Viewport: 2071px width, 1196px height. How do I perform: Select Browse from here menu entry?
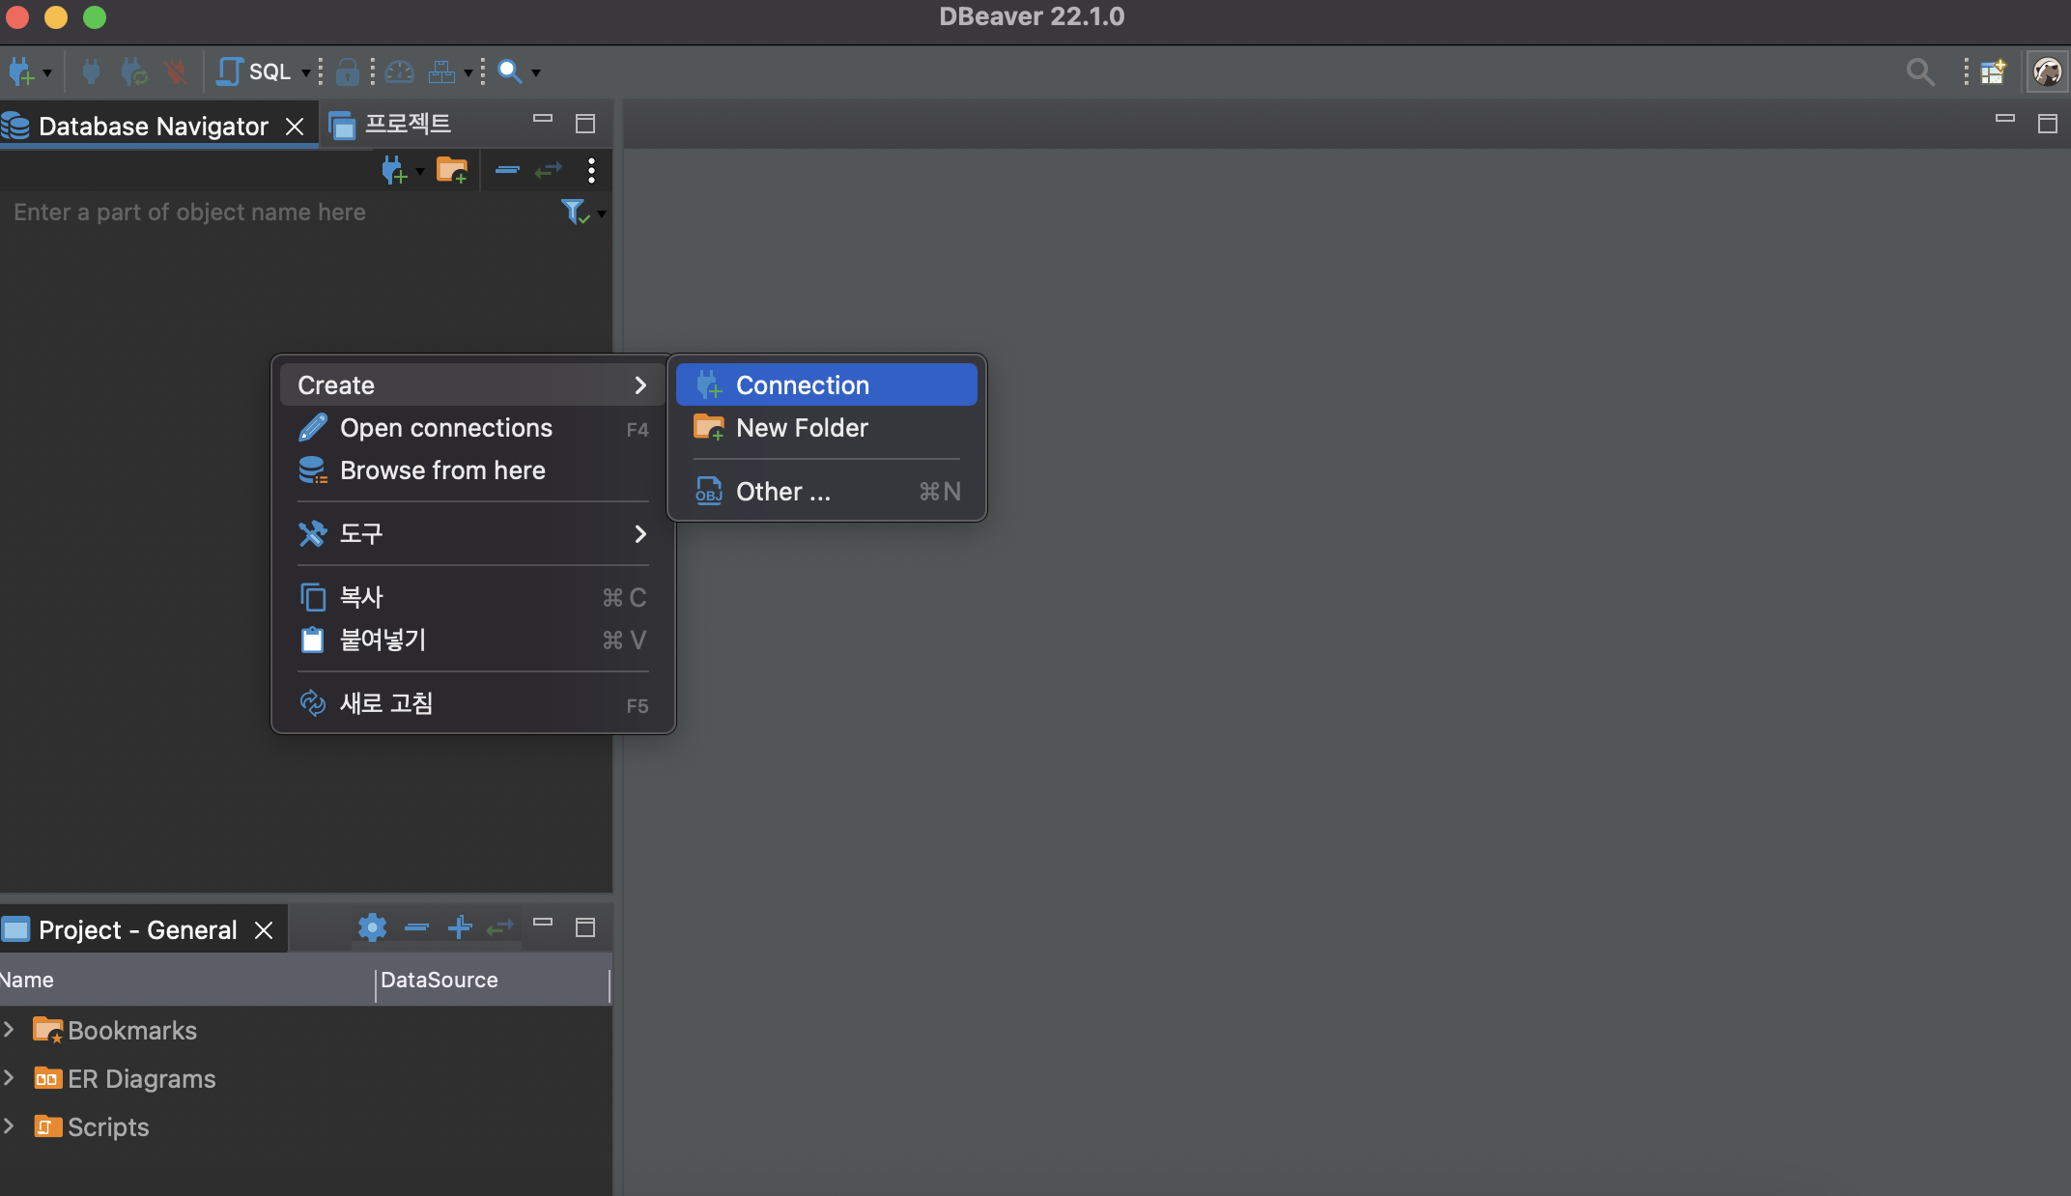[x=441, y=470]
